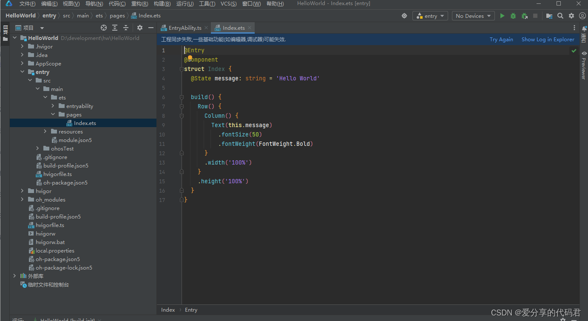The height and width of the screenshot is (321, 588).
Task: Open the 编辑(E) menu
Action: pyautogui.click(x=49, y=4)
